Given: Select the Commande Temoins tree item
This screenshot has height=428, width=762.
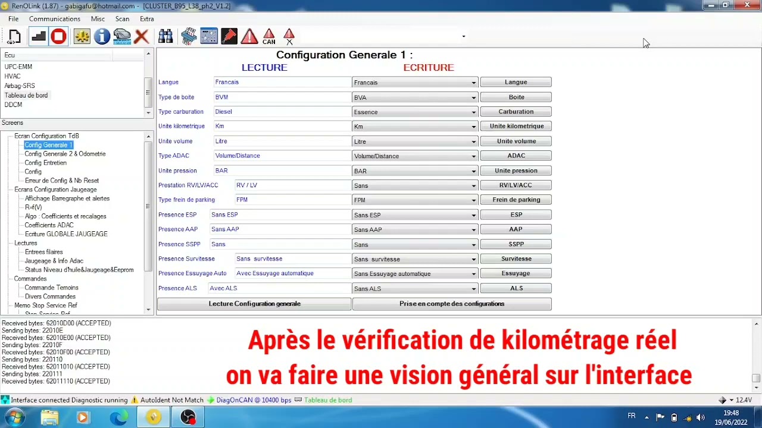Looking at the screenshot, I should coord(51,288).
